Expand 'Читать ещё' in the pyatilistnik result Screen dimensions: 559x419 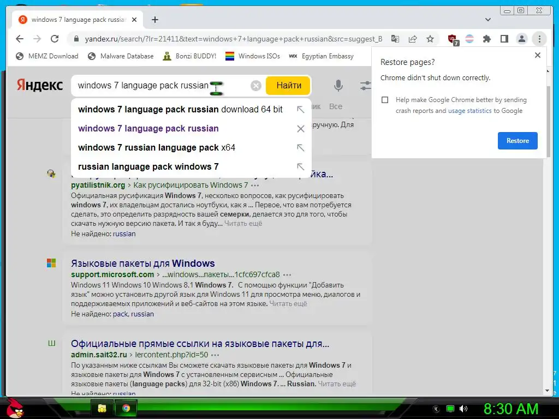(243, 223)
